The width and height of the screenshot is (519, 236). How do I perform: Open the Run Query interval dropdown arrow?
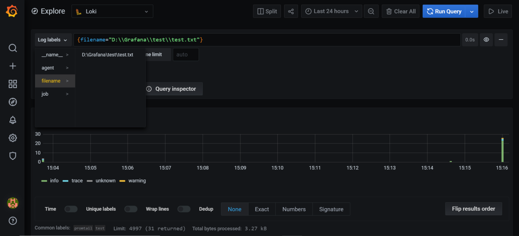coord(472,11)
